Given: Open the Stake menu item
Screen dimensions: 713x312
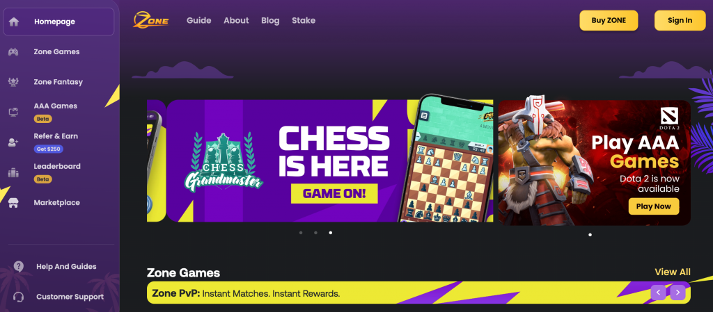Looking at the screenshot, I should tap(304, 20).
